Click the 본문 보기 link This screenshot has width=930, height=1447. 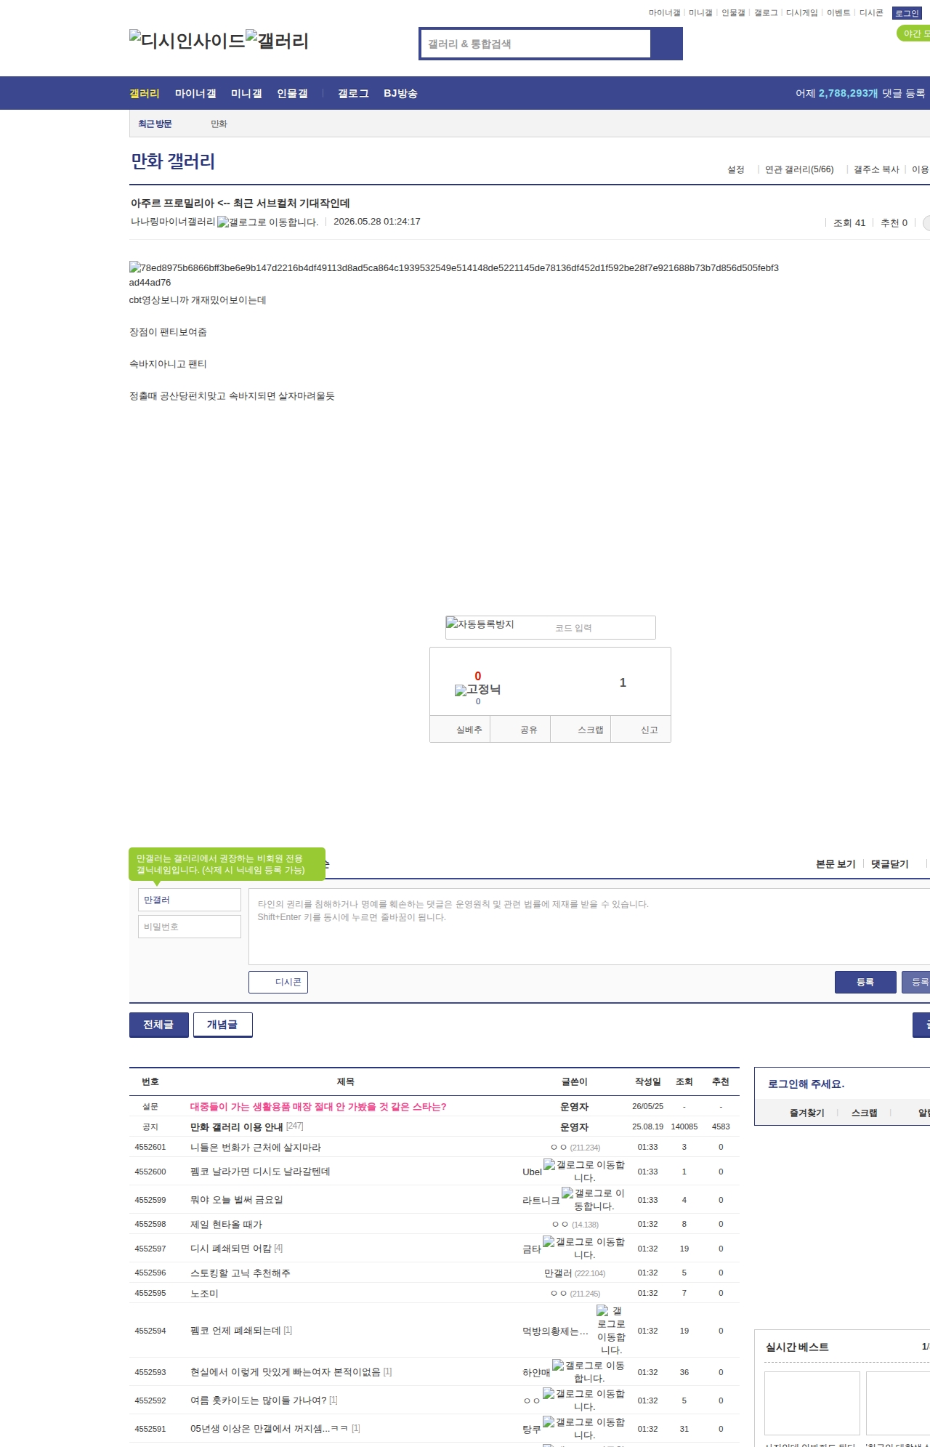click(836, 863)
